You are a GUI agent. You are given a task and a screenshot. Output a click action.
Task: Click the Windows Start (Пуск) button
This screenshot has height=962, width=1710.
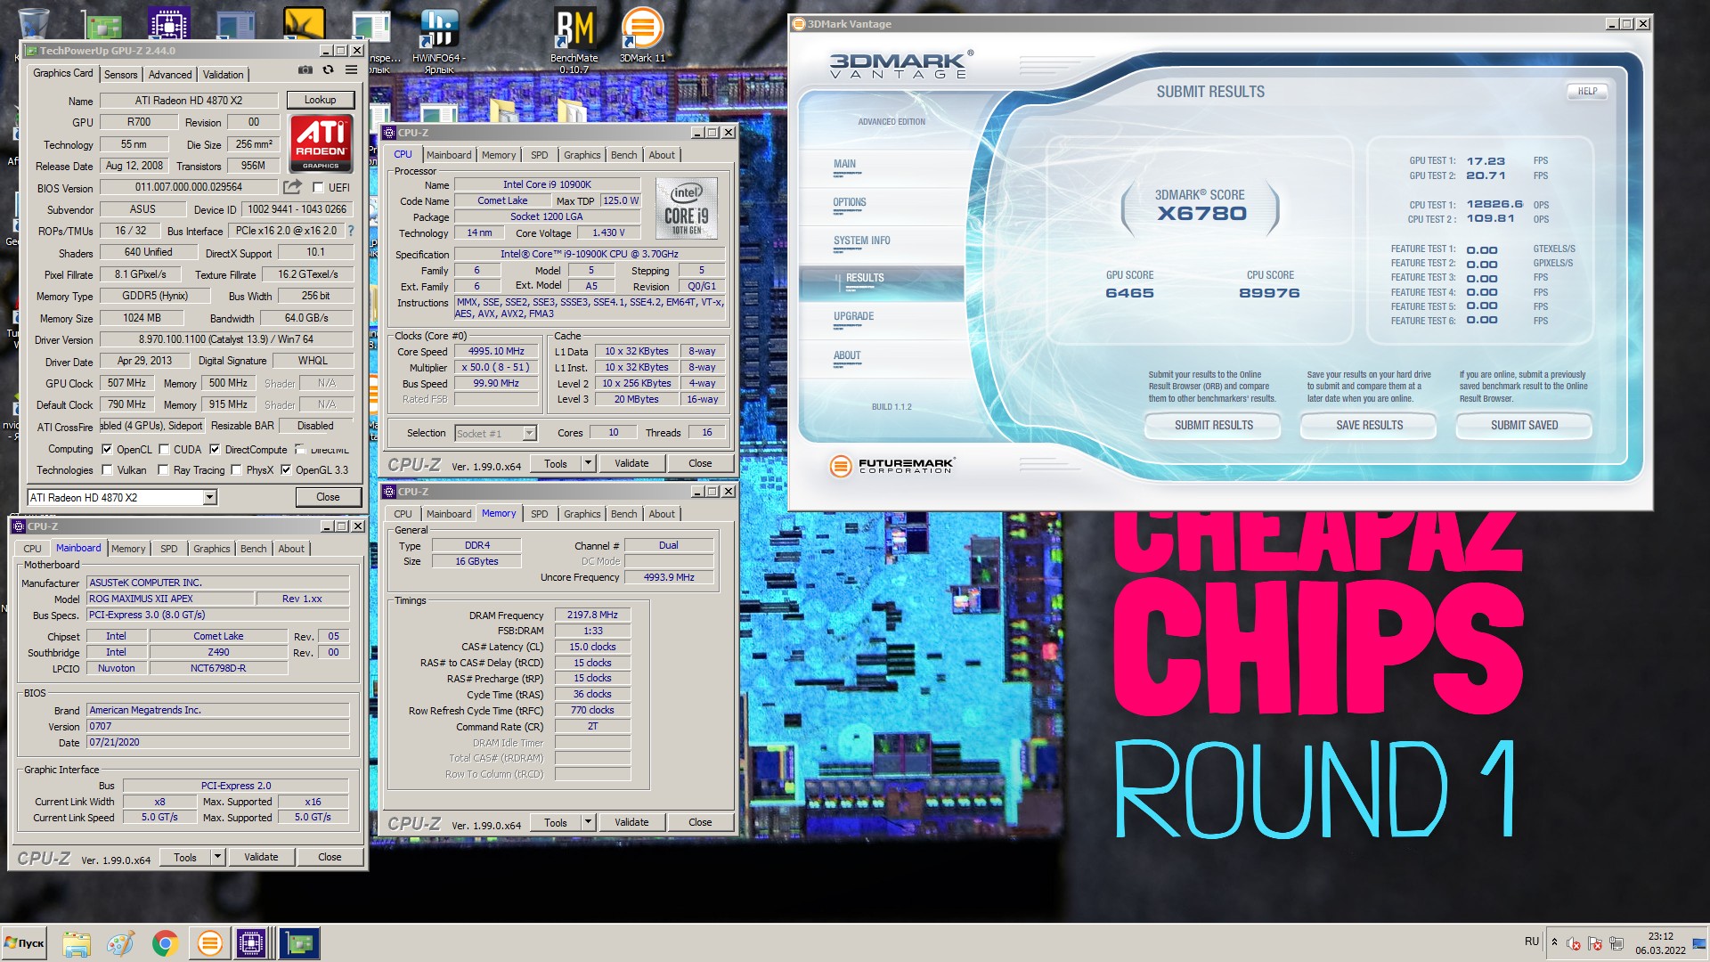[24, 943]
